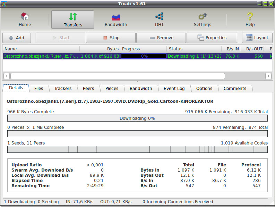Click Status cell 'Downloading 1 (1) 13'
275x207 pixels.
pyautogui.click(x=195, y=56)
